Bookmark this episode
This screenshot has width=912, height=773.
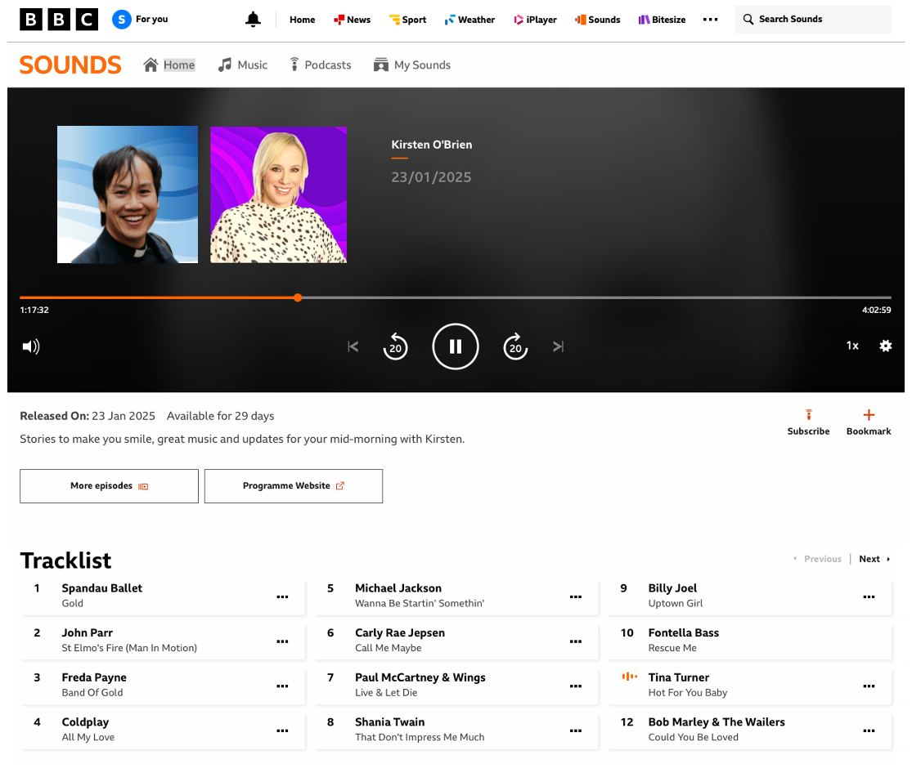click(x=869, y=422)
